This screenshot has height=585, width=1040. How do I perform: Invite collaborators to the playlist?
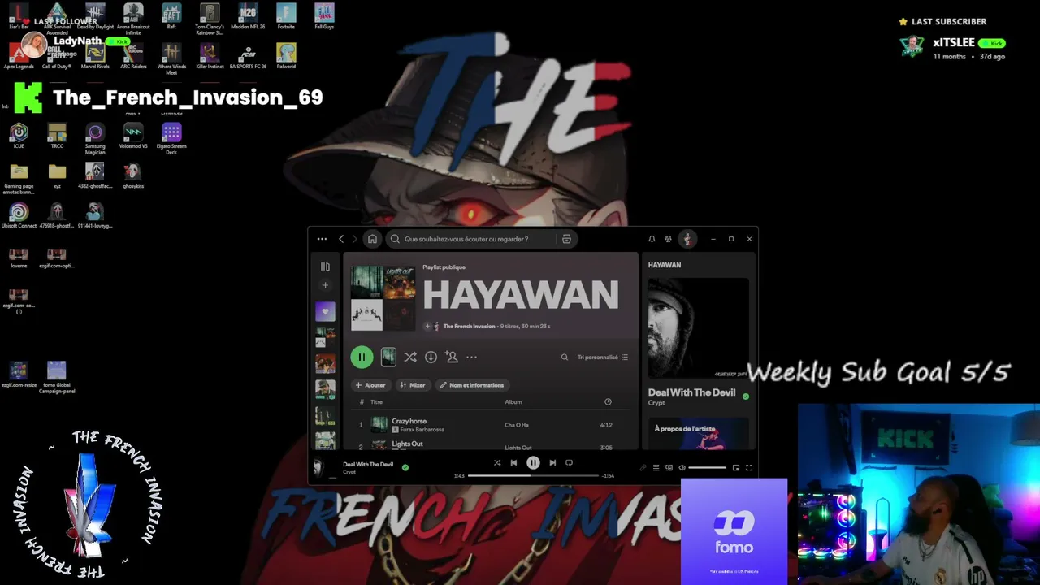tap(452, 357)
